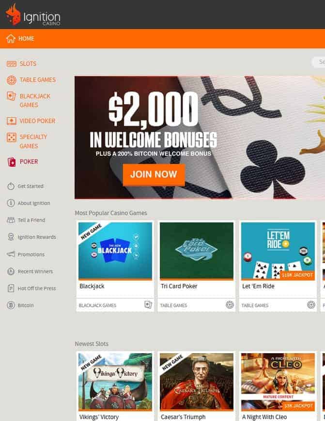The height and width of the screenshot is (421, 325).
Task: Open Slots via its slot-machine icon
Action: pos(12,63)
